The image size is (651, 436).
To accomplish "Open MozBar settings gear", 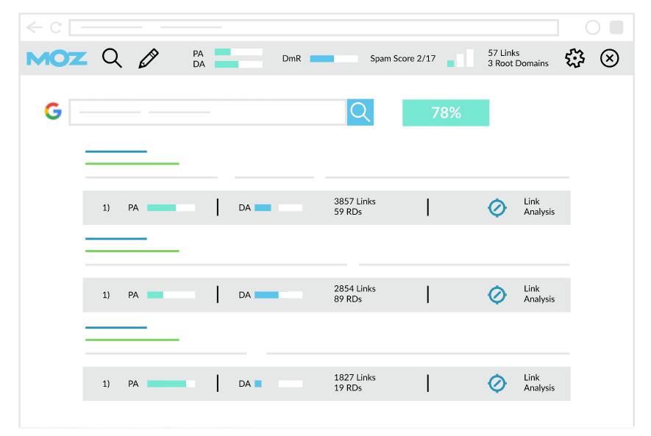I will 574,58.
